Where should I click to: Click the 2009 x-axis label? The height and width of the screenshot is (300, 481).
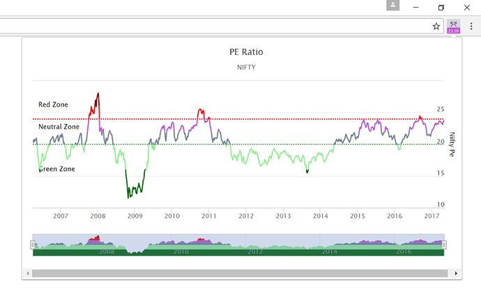tap(135, 216)
